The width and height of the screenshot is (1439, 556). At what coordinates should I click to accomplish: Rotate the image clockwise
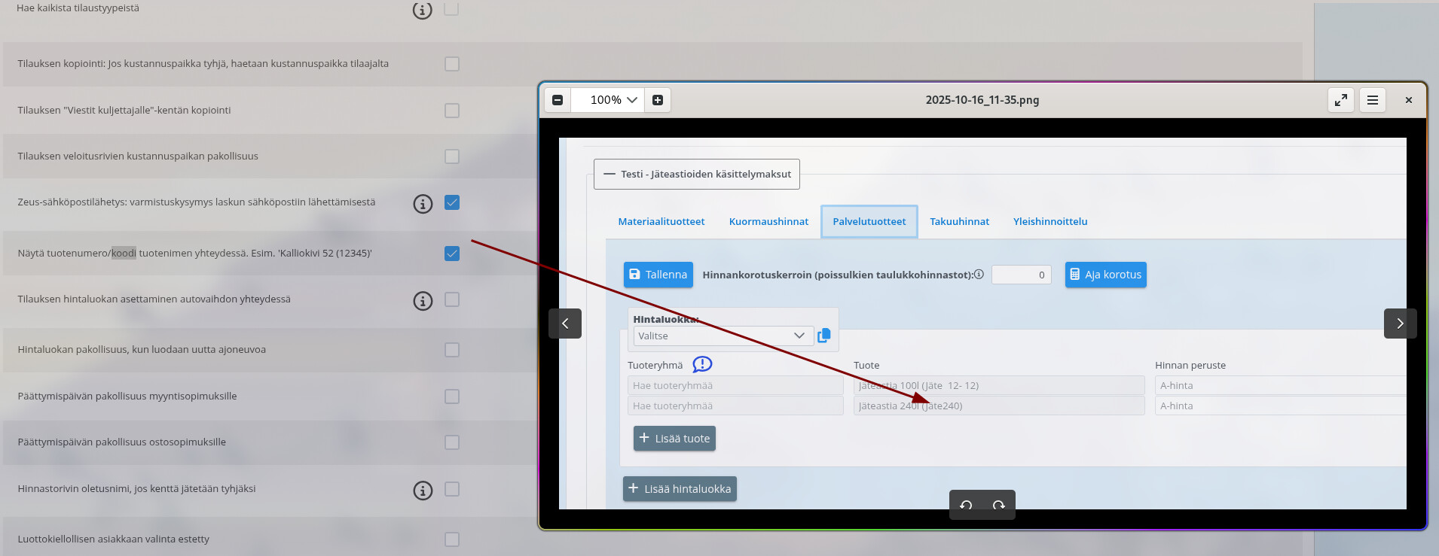click(x=999, y=505)
